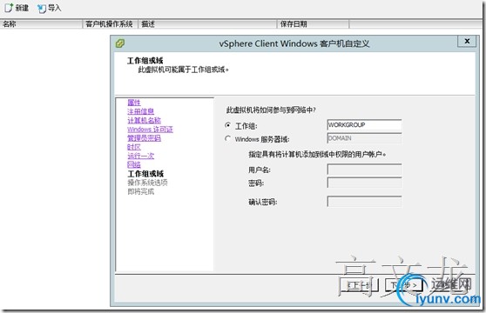The image size is (486, 313).
Task: Open the 注册信息 wizard step link
Action: point(141,111)
